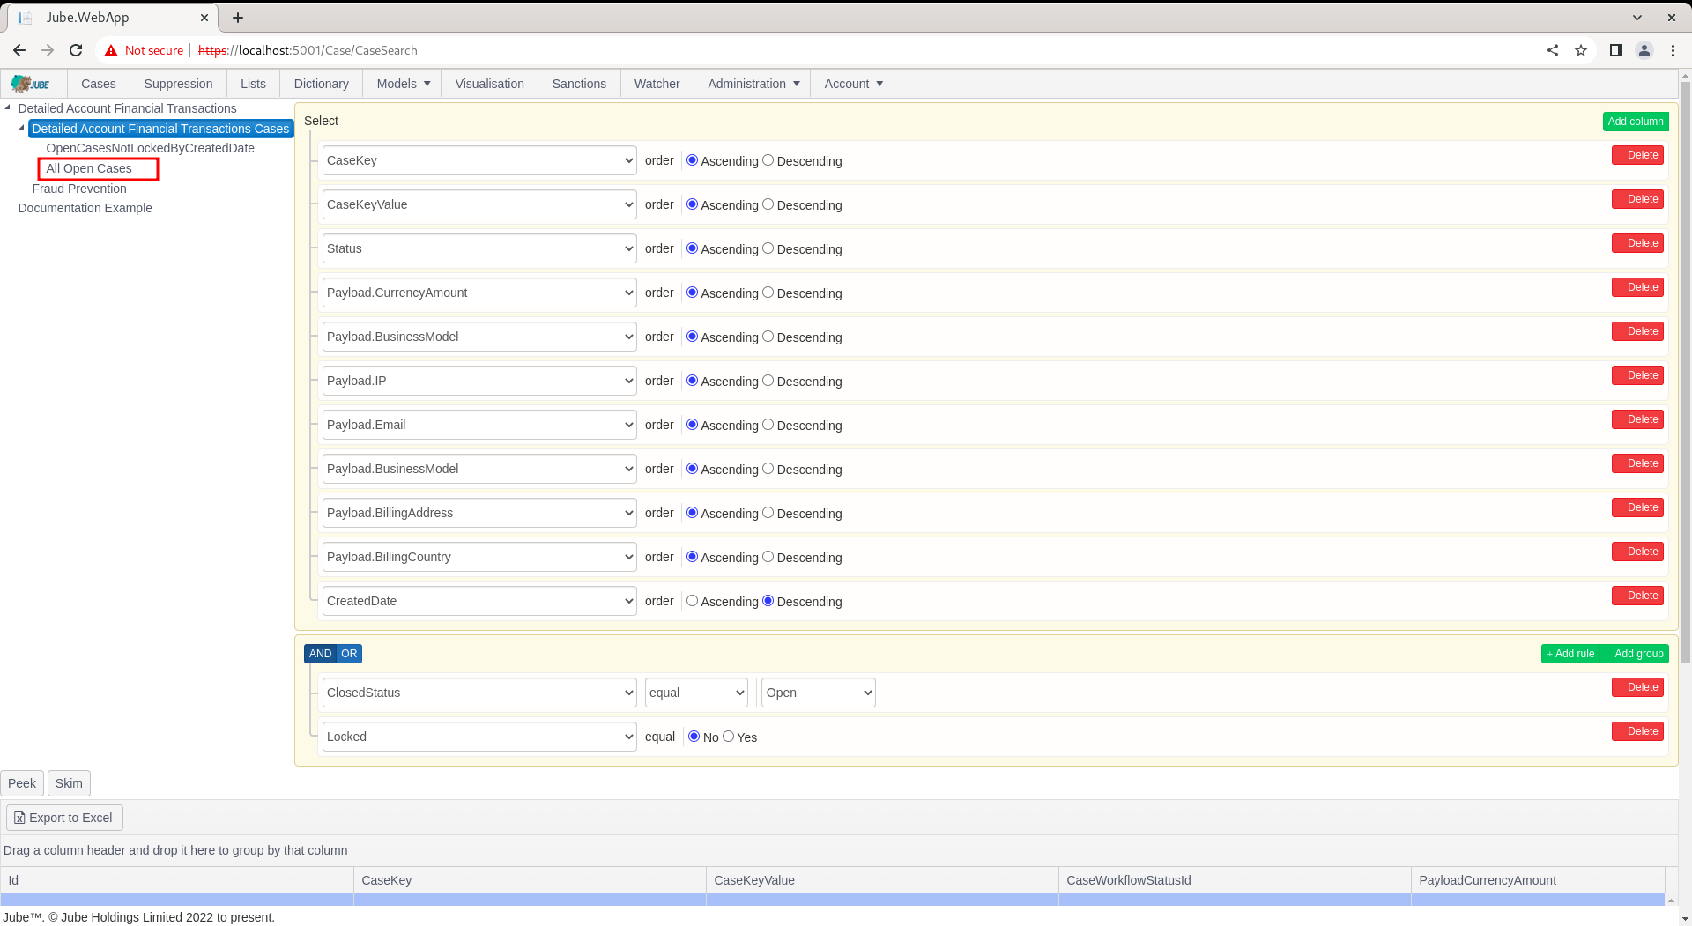1692x926 pixels.
Task: Open the browser profile avatar
Action: coord(1644,50)
